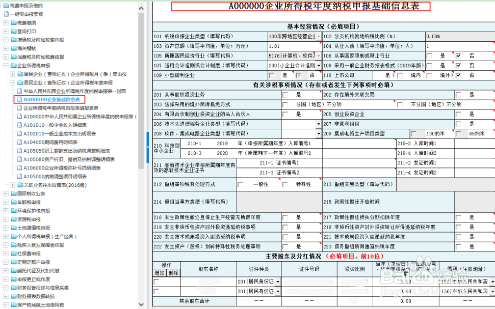This screenshot has width=495, height=309.
Task: Click the folder icon of 财务报表数据转换
Action: pos(14,296)
